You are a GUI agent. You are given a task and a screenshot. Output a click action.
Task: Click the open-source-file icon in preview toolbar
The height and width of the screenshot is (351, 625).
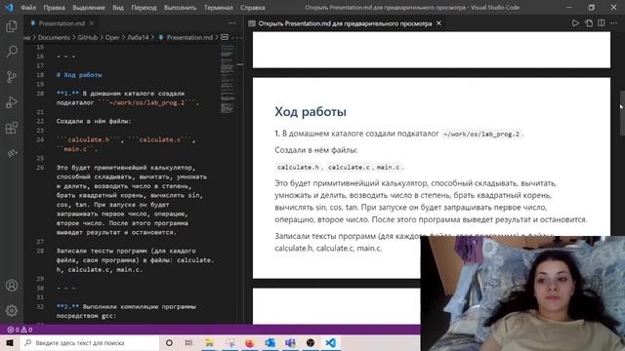point(589,23)
